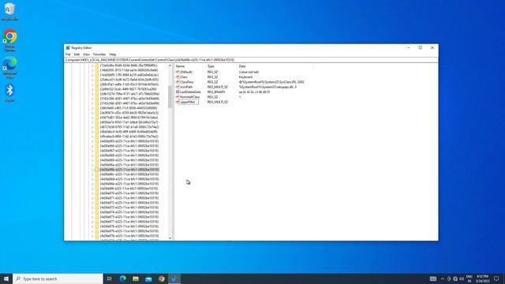Viewport: 505px width, 284px height.
Task: Open the Edit menu
Action: tap(77, 54)
